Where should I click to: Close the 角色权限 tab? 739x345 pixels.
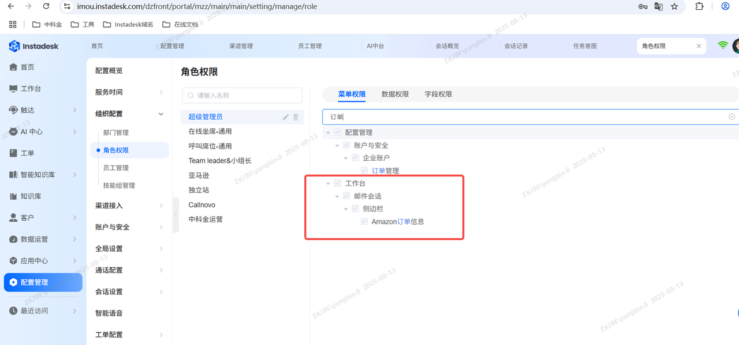(699, 46)
